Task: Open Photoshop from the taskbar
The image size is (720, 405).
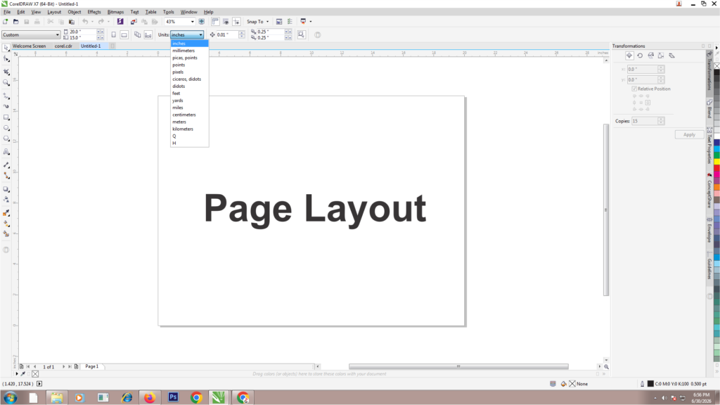Action: pos(173,397)
